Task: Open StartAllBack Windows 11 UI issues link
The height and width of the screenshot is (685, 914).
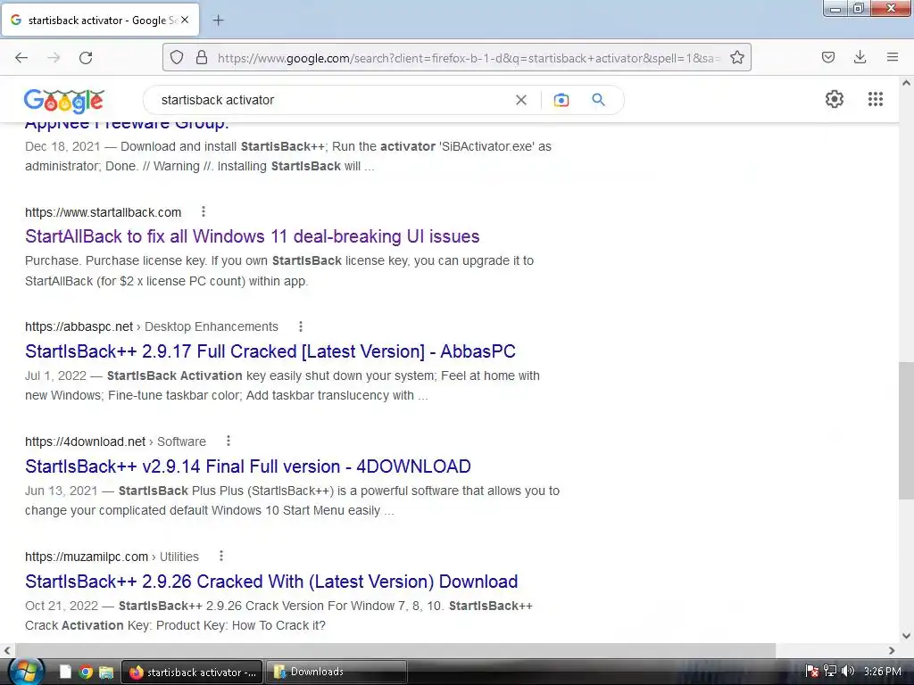Action: click(x=253, y=236)
